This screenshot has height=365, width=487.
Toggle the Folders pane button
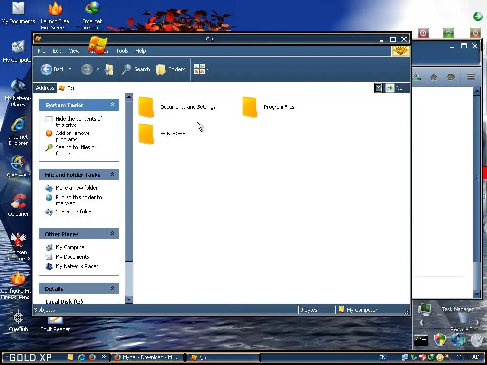[x=171, y=69]
